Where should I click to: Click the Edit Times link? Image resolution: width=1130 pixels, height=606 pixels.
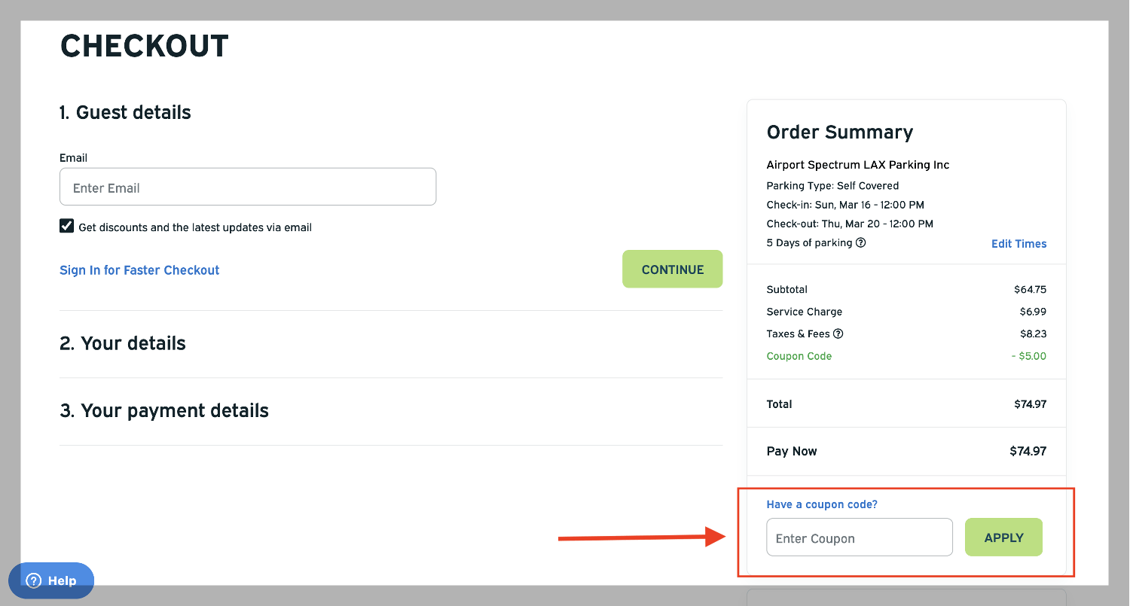1019,244
